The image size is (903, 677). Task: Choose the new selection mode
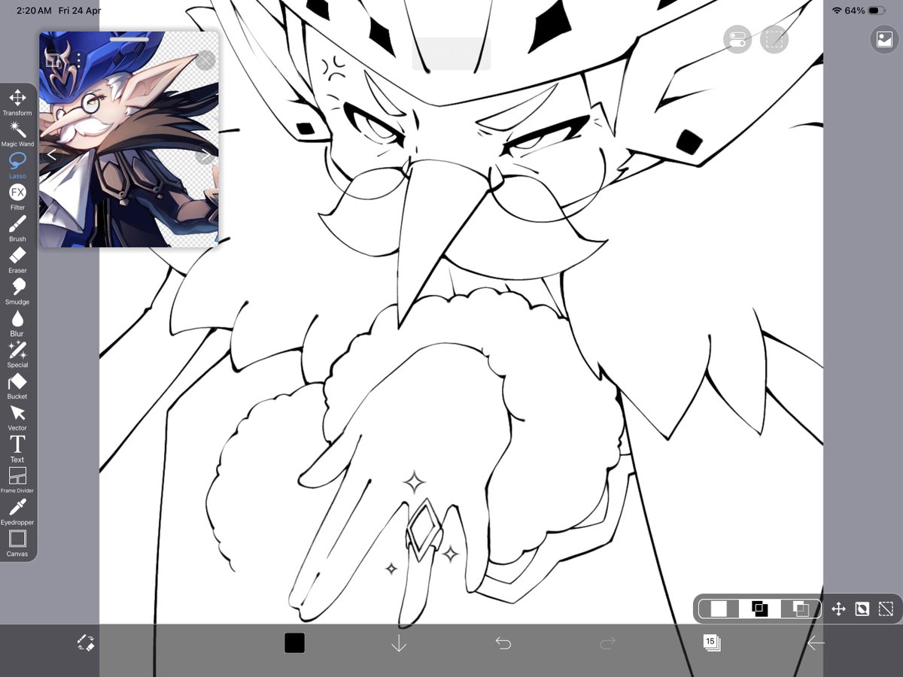pos(719,609)
